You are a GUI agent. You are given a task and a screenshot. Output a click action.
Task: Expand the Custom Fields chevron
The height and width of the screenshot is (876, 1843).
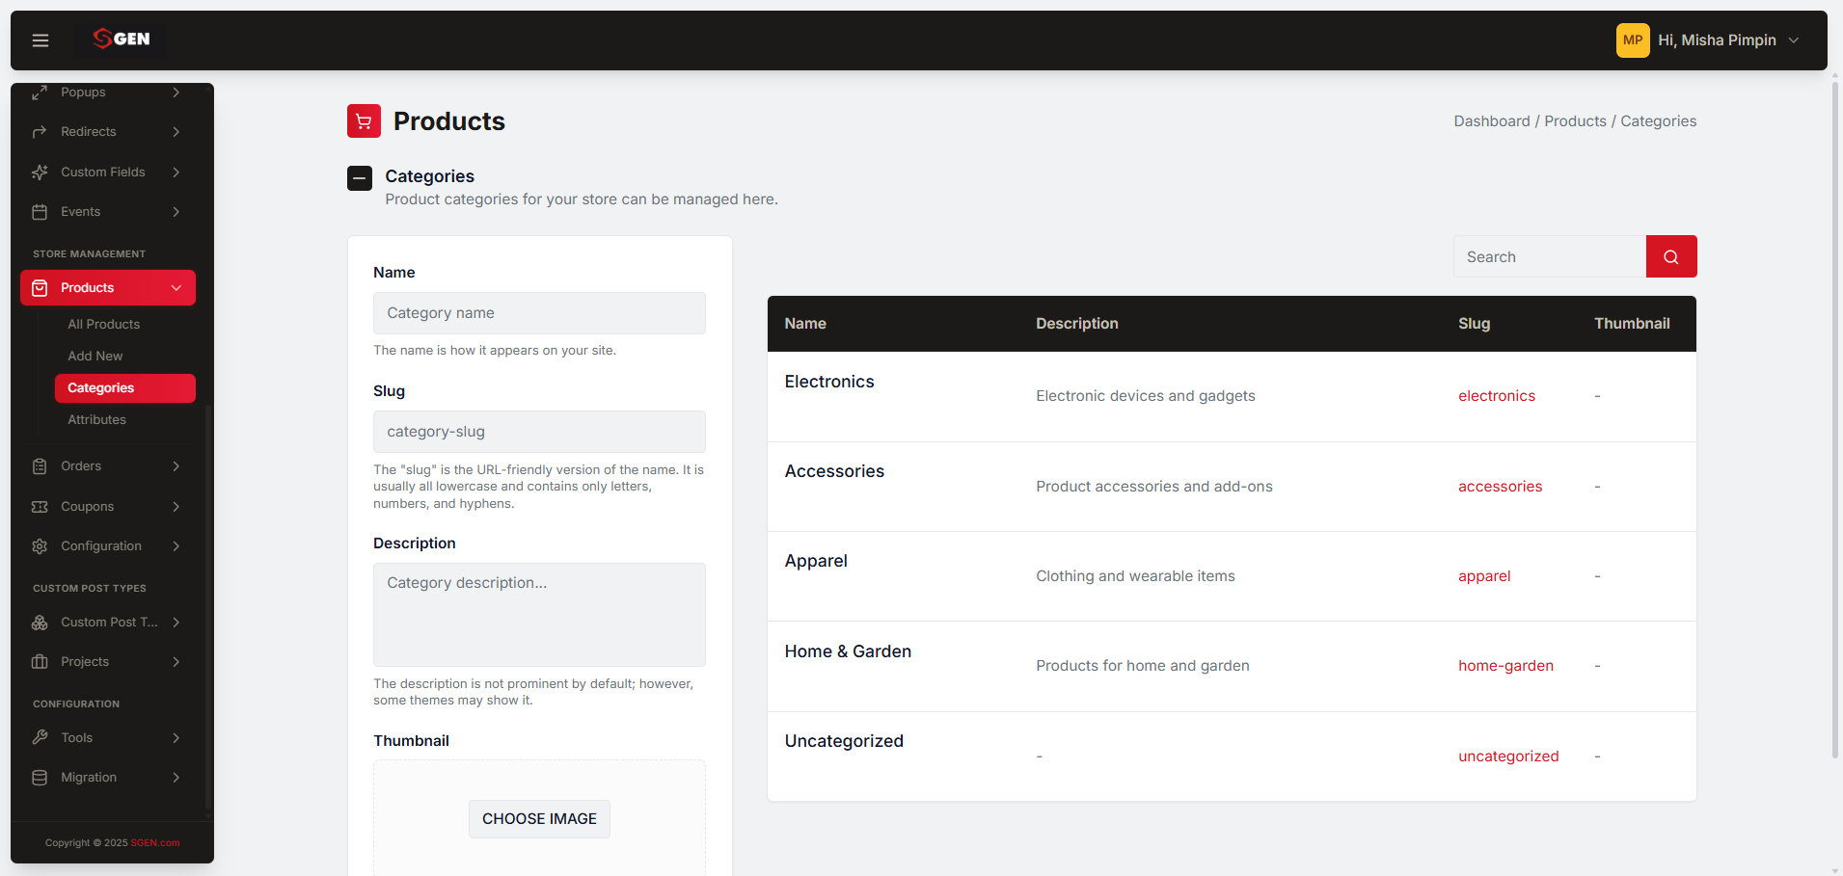(176, 173)
